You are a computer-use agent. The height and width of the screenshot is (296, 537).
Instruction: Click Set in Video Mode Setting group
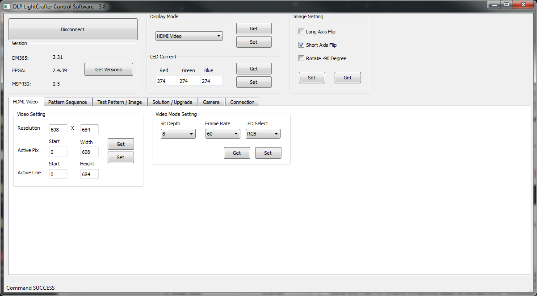(x=268, y=153)
